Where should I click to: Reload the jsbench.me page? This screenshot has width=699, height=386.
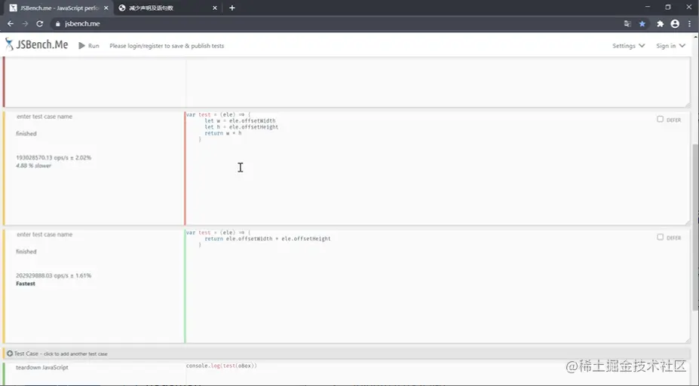pyautogui.click(x=40, y=23)
